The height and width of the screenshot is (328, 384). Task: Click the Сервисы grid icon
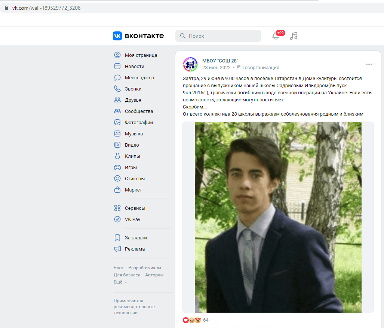(x=117, y=208)
